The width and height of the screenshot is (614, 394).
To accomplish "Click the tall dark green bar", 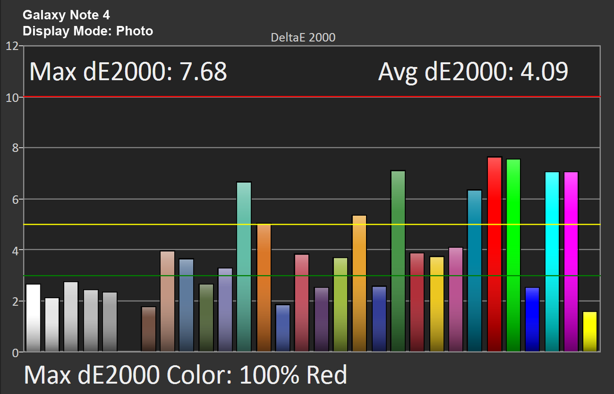I will tap(398, 261).
